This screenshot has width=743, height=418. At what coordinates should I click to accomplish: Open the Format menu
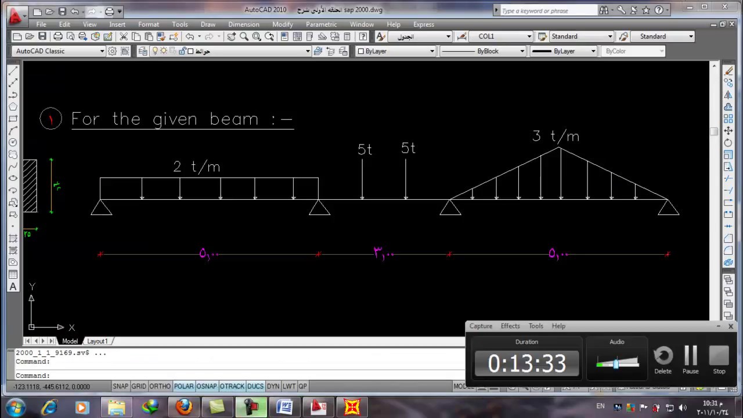pyautogui.click(x=149, y=24)
